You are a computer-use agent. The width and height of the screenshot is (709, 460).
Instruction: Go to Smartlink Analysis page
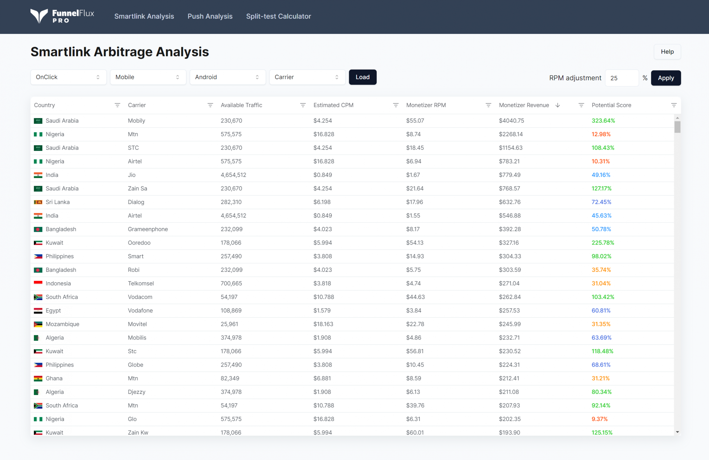point(144,16)
